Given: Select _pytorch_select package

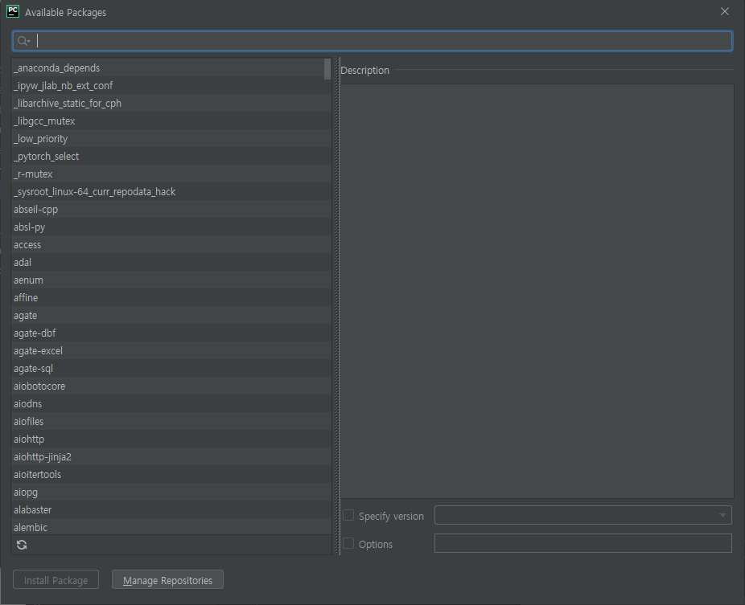Looking at the screenshot, I should [171, 156].
